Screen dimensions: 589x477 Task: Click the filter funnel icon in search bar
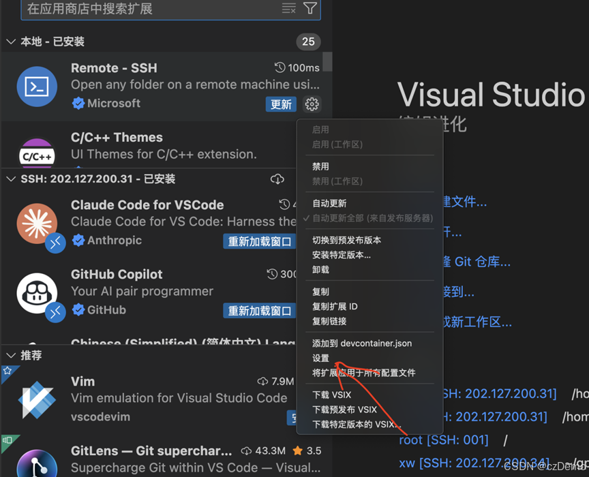click(310, 10)
